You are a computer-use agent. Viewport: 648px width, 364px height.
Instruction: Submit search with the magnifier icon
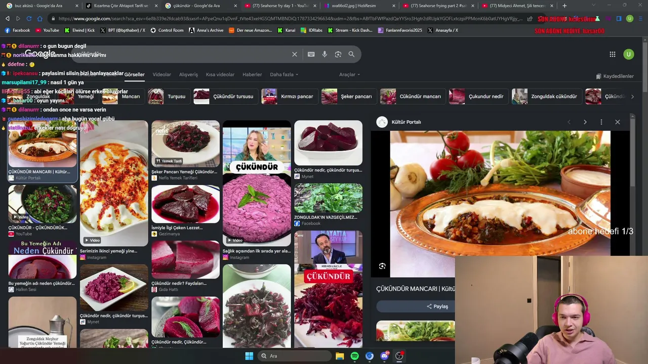click(x=351, y=54)
